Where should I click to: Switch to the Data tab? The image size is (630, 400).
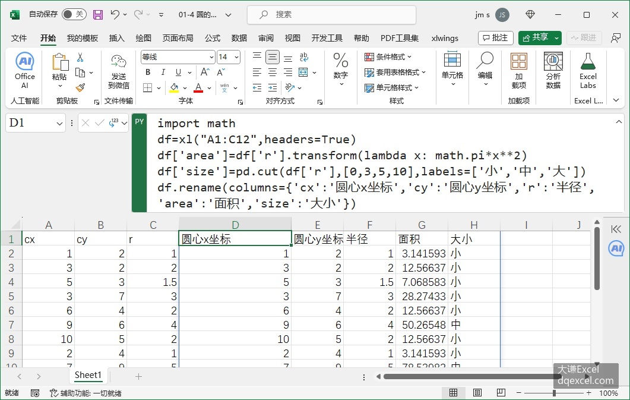point(239,38)
